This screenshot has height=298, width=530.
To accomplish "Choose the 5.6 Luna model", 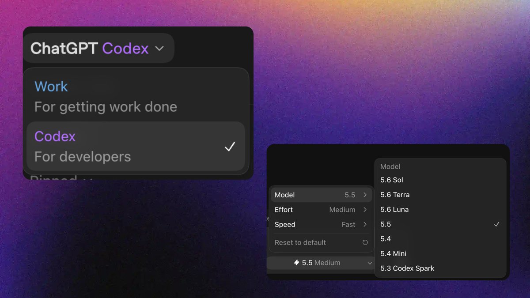I will click(440, 210).
